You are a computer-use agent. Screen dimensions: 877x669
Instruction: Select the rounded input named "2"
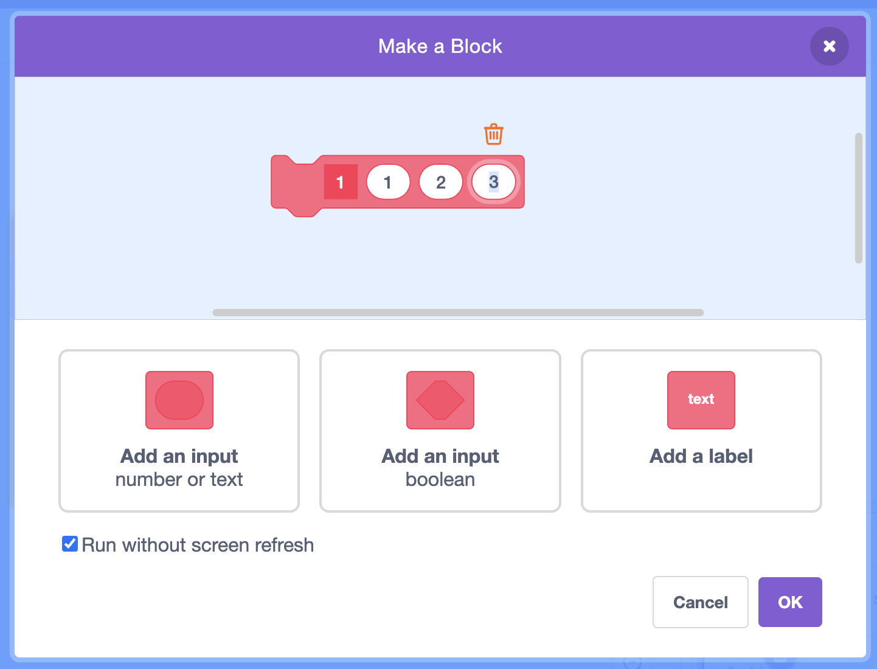[441, 182]
